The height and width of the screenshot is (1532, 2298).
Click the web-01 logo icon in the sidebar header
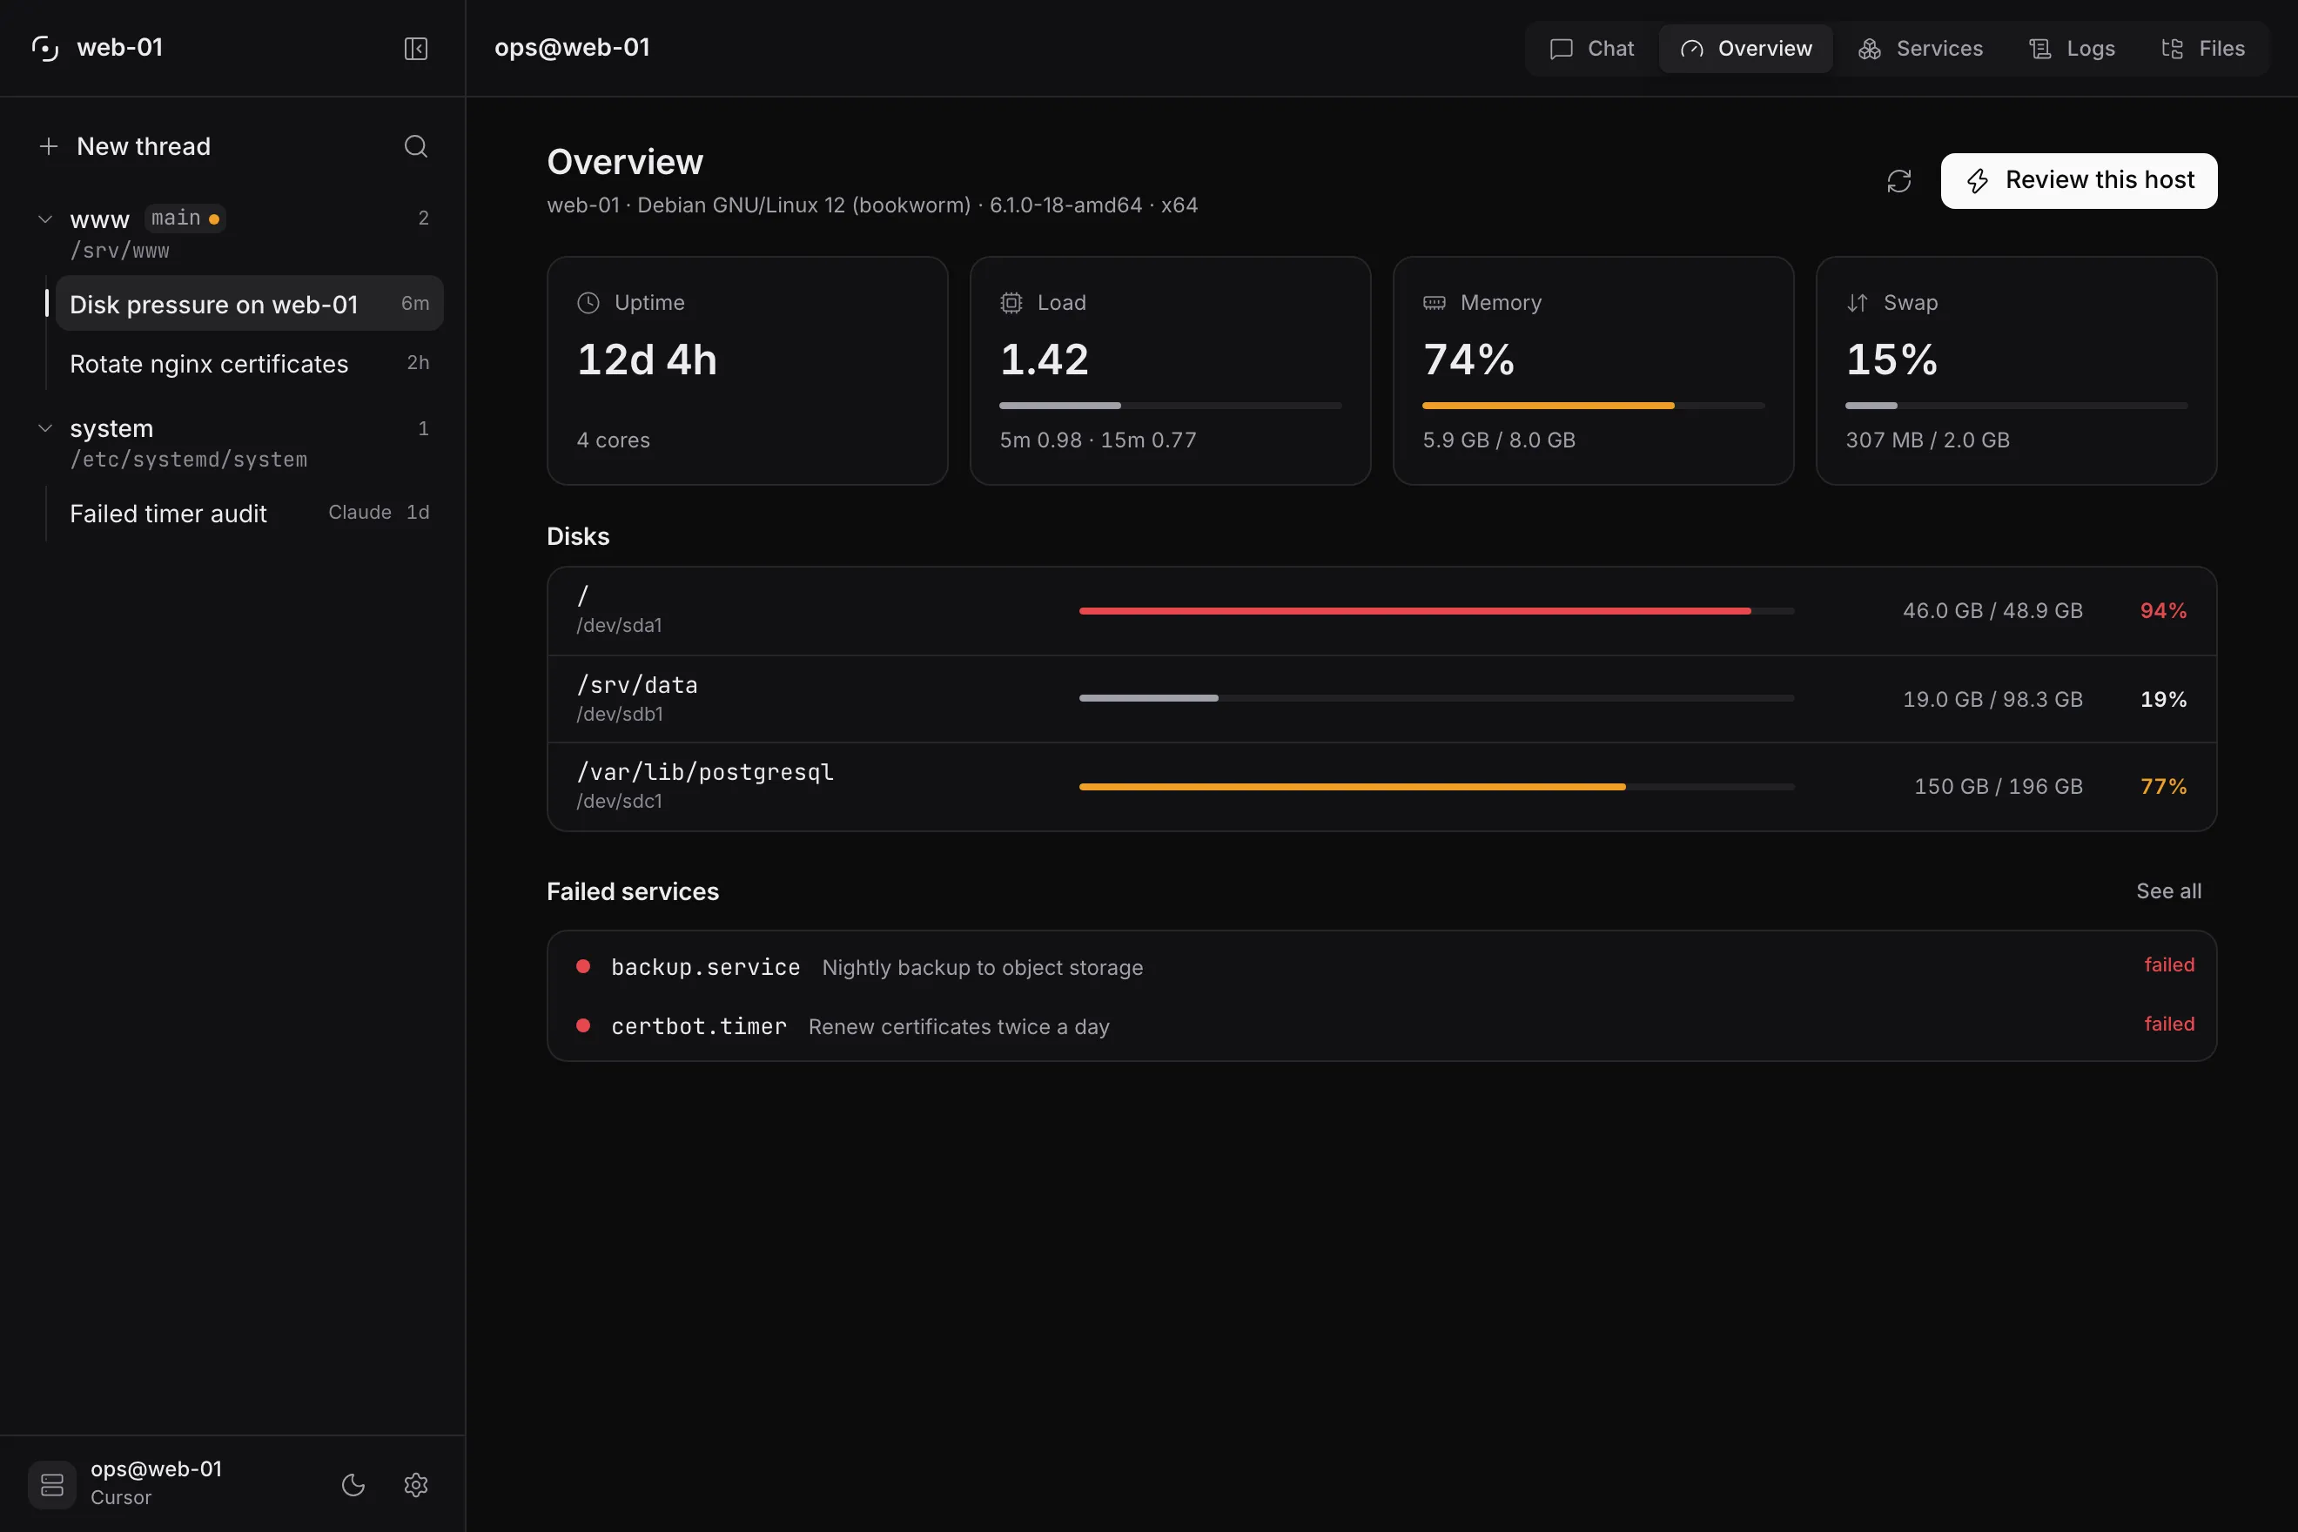tap(45, 48)
